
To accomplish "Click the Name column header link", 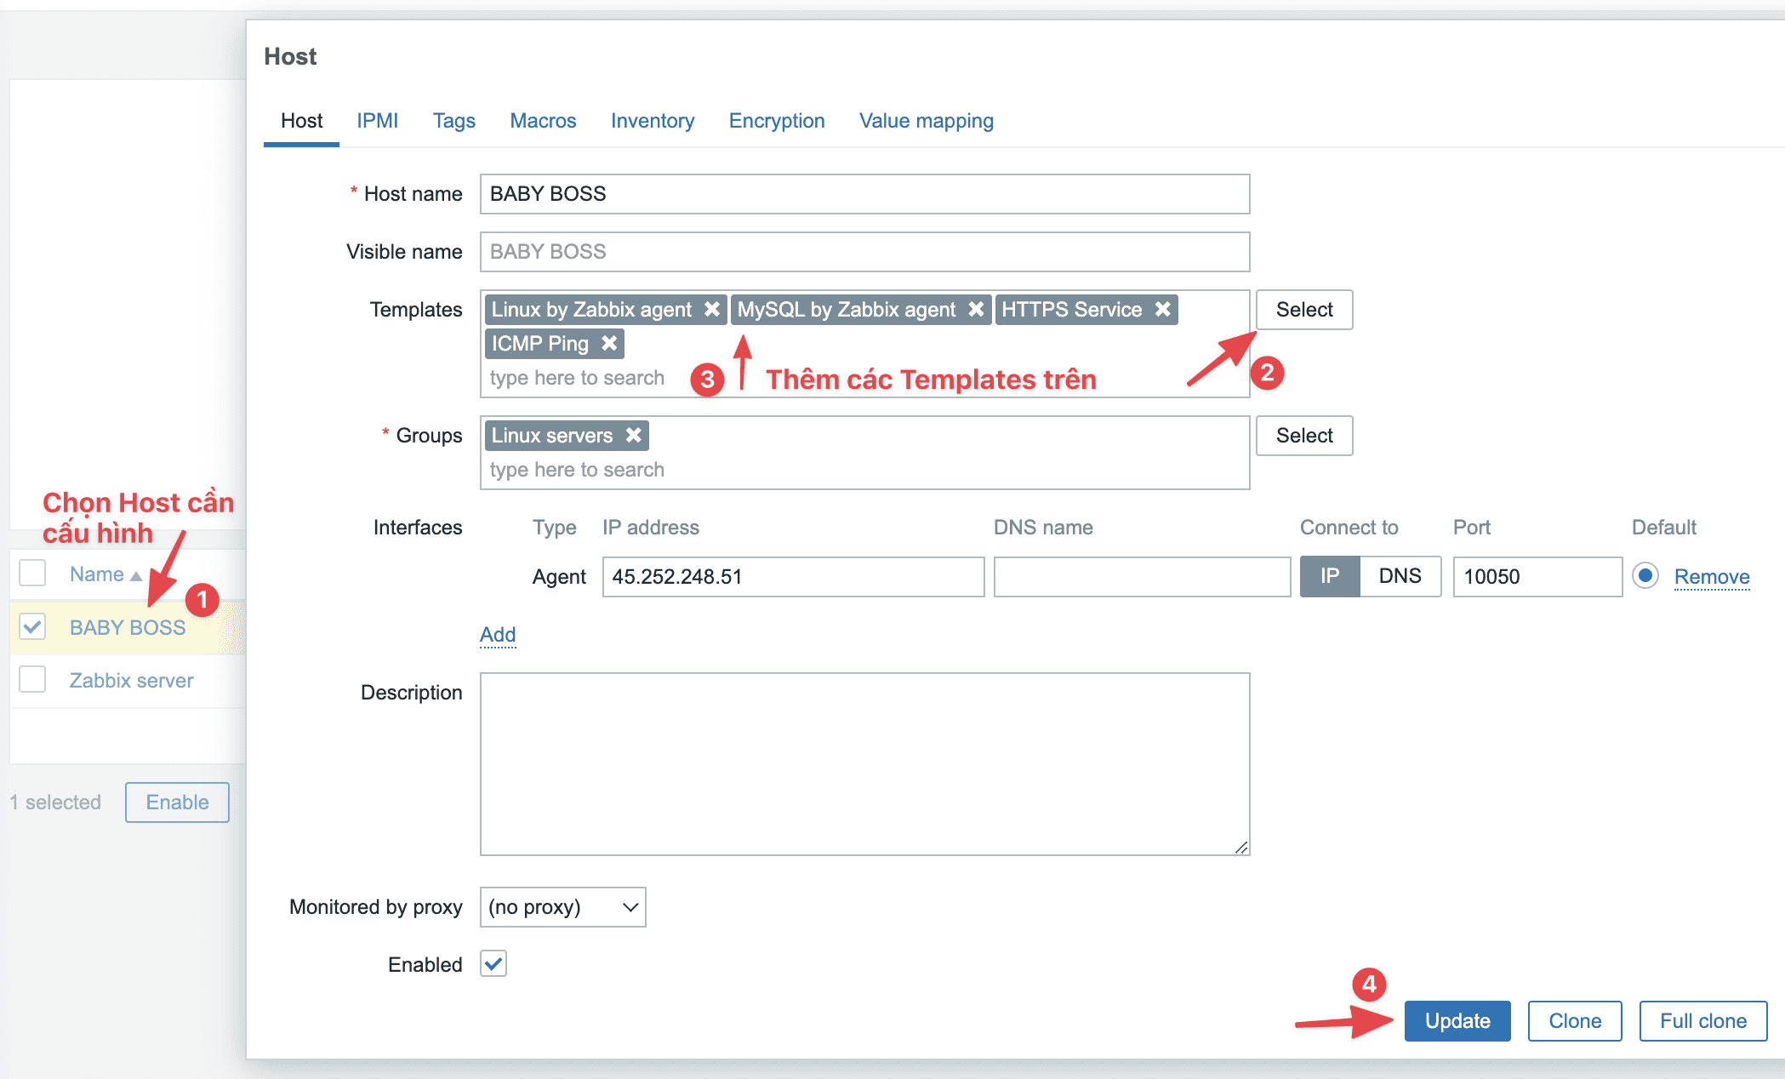I will [x=97, y=574].
